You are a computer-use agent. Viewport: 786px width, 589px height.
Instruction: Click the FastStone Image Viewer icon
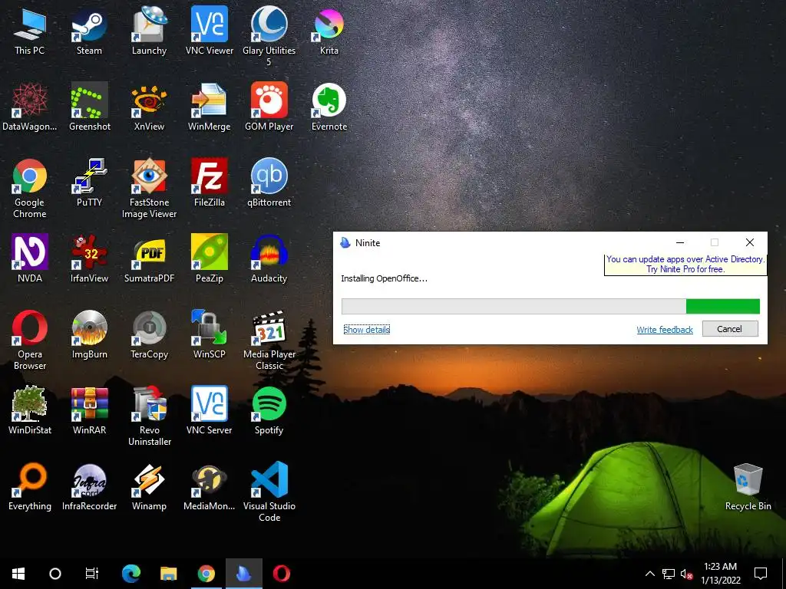coord(149,188)
